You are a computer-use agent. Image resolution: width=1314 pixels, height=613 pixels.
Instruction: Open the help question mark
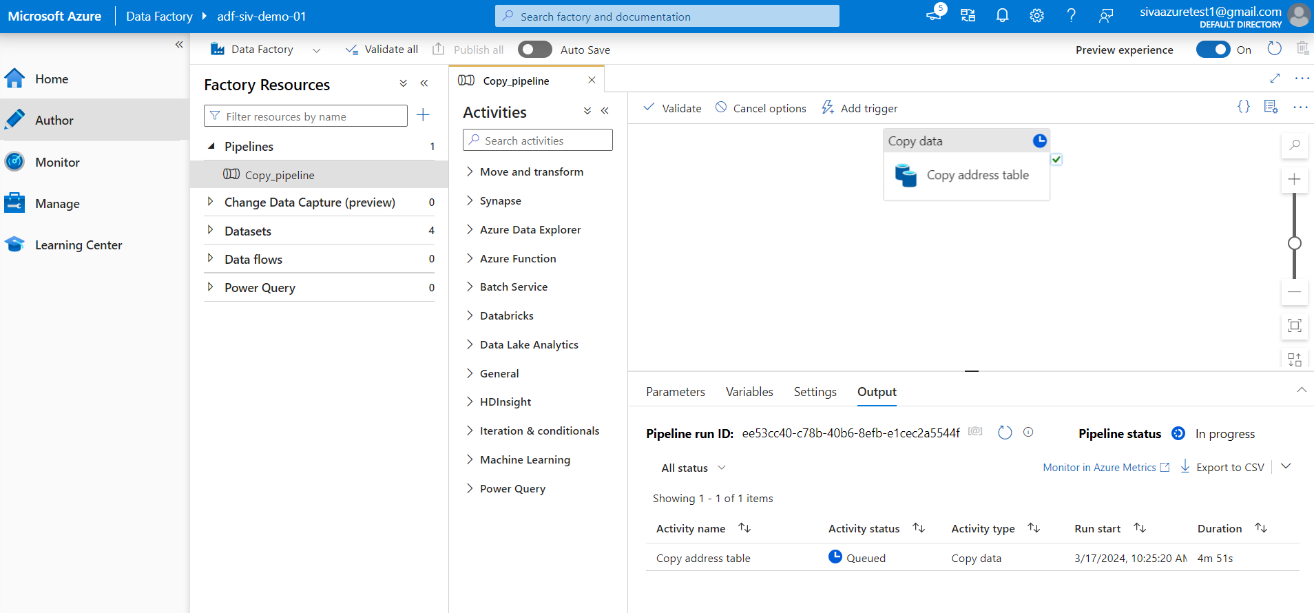[1072, 15]
